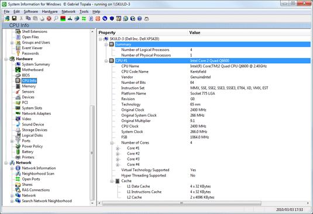Open the Sensors item in sidebar
313x214 pixels.
point(28,91)
